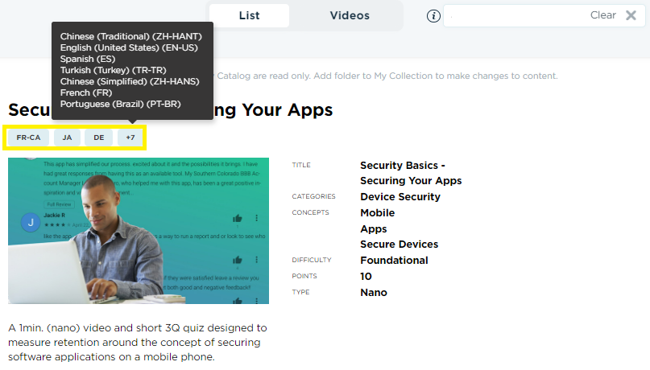Click the middle three-dot icon in the video image
The width and height of the screenshot is (650, 370).
[x=257, y=260]
